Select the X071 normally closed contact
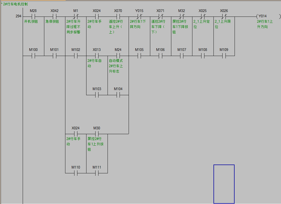 click(x=160, y=17)
